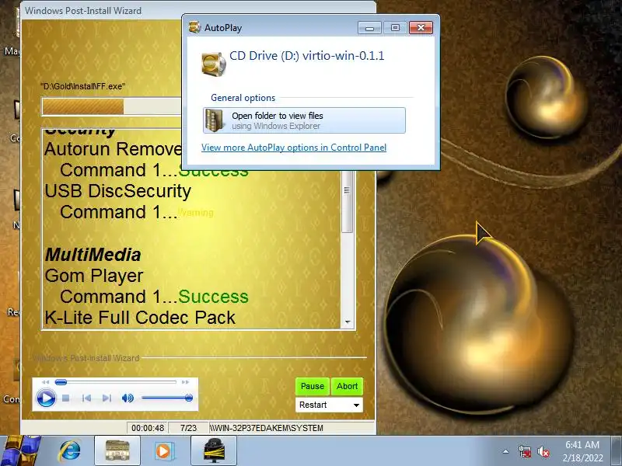Open folder to view files option
This screenshot has width=622, height=466.
304,120
